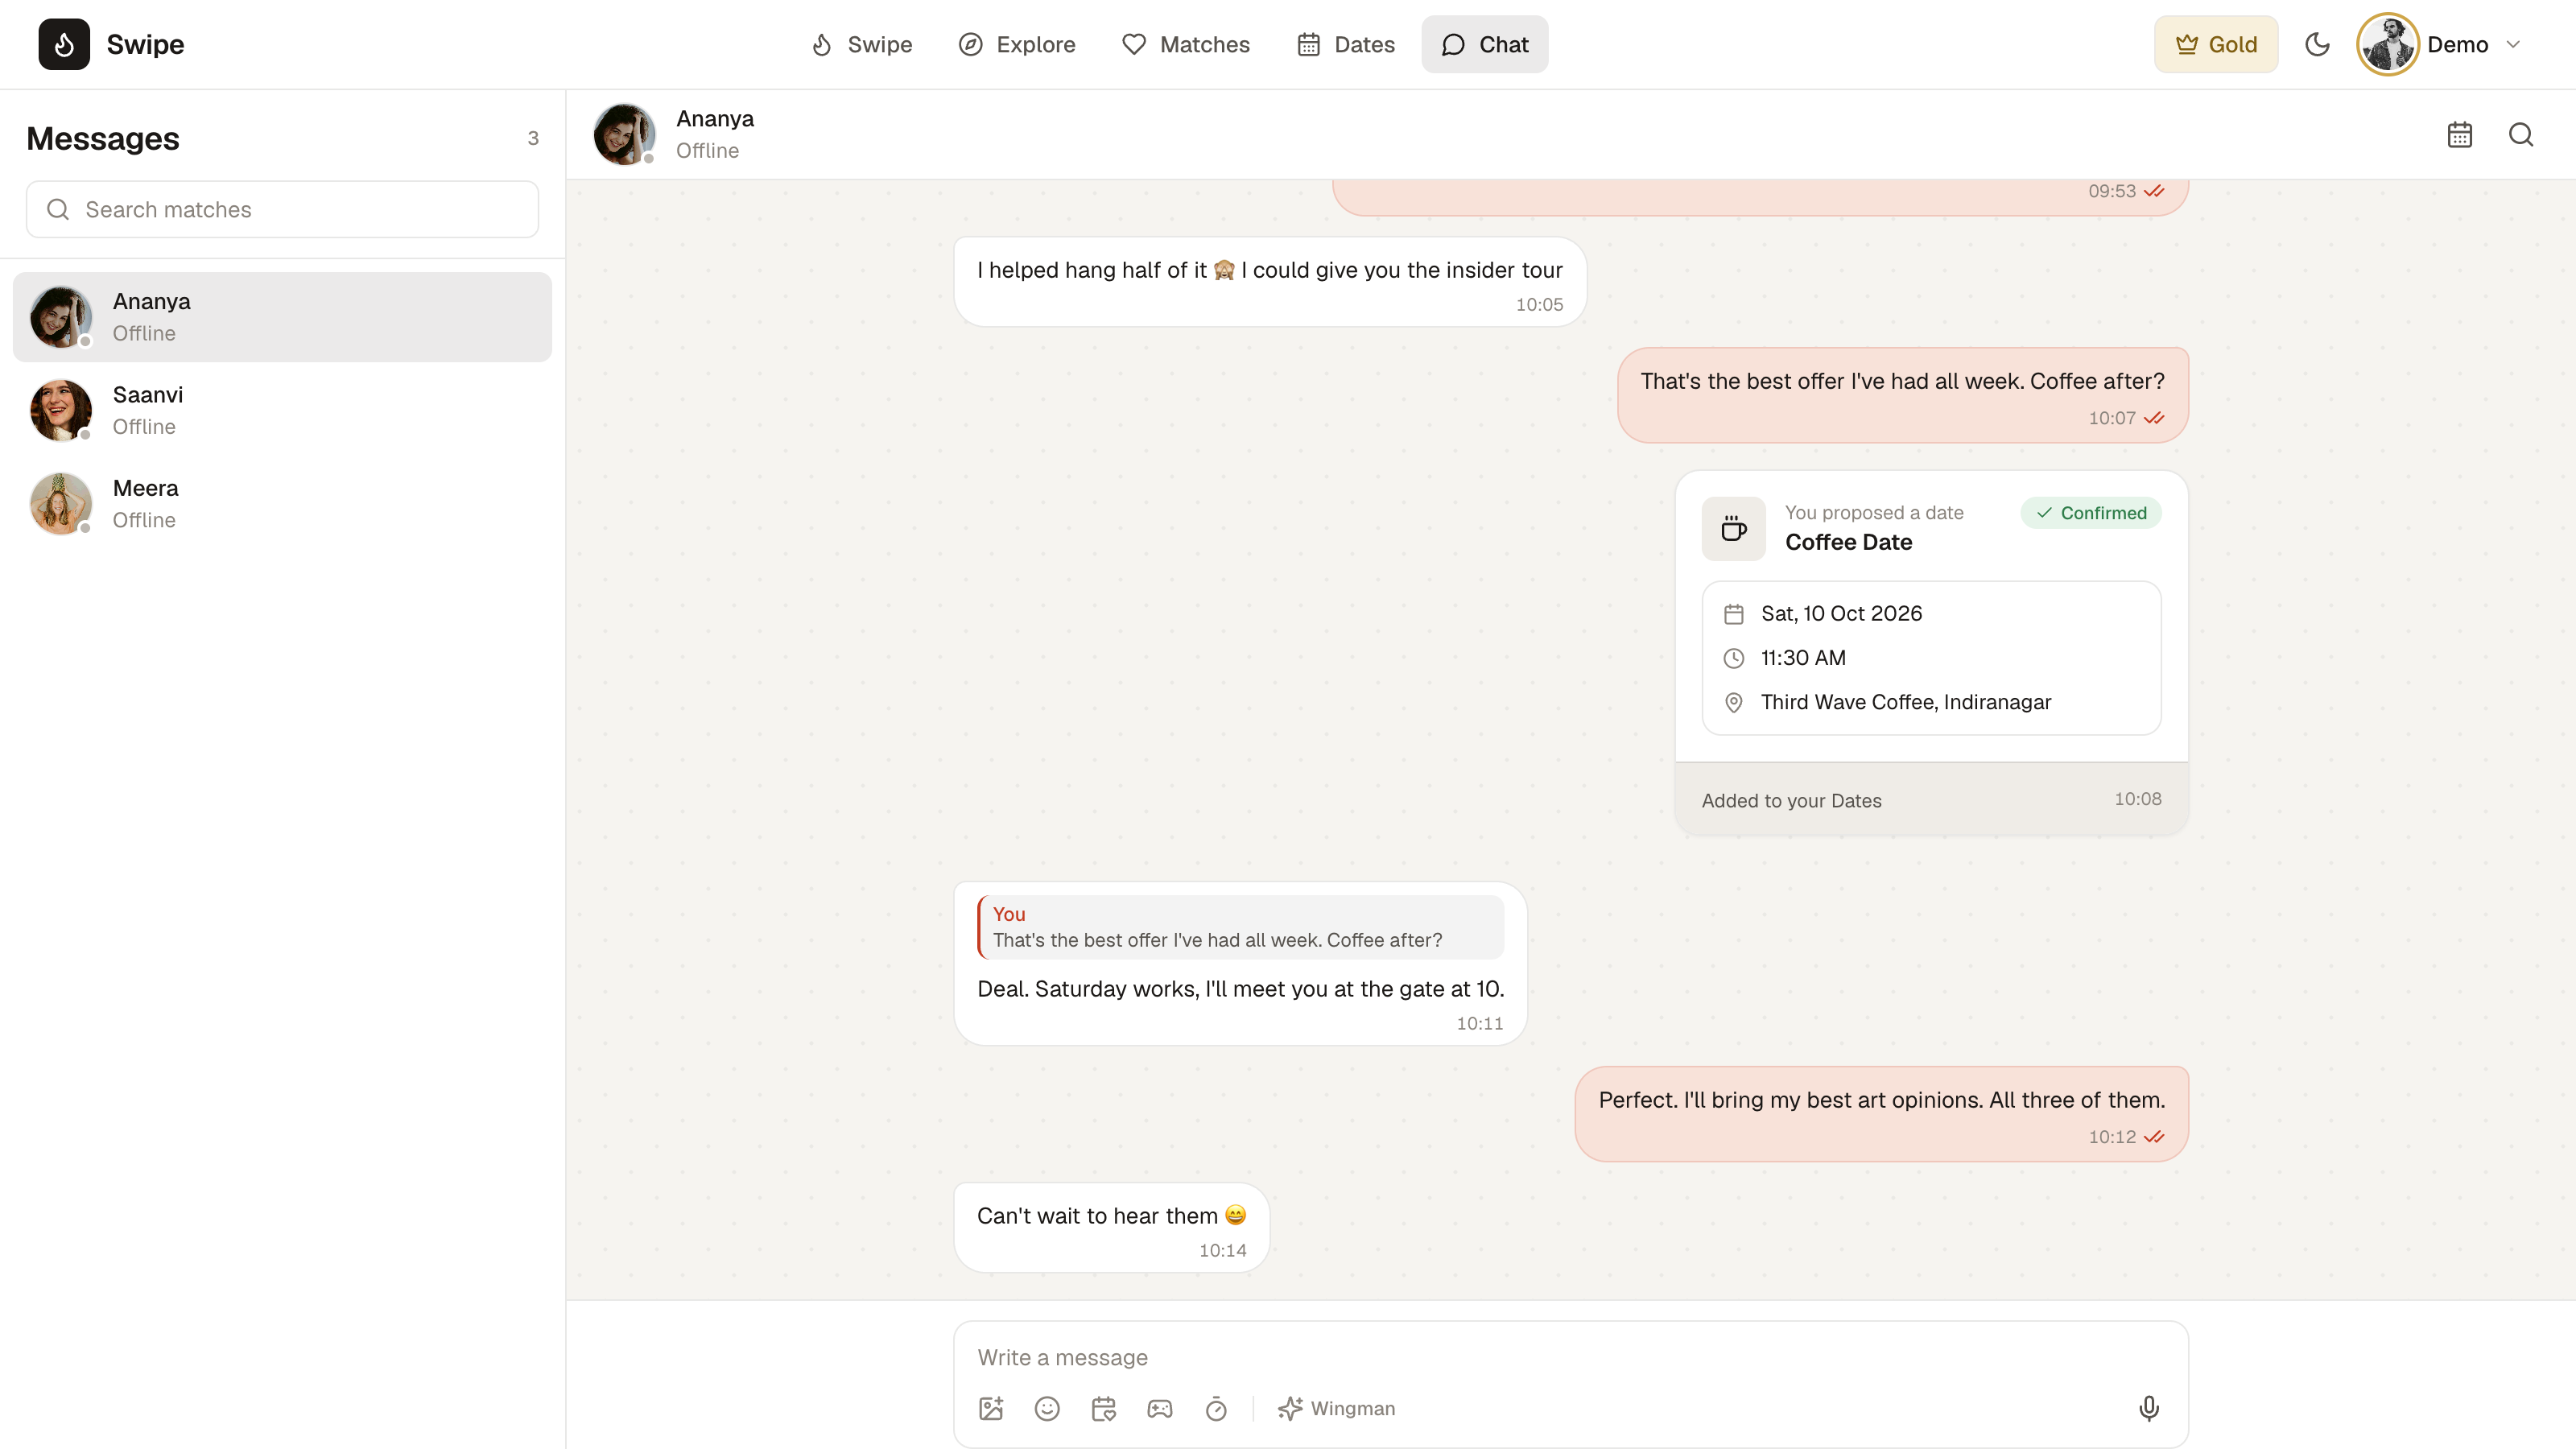This screenshot has width=2576, height=1449.
Task: Open the Matches tab
Action: click(x=1185, y=44)
